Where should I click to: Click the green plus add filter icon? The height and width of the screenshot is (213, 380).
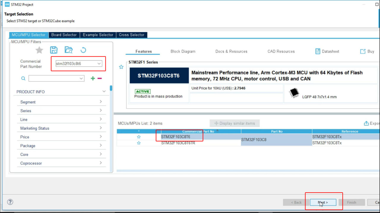click(x=93, y=78)
